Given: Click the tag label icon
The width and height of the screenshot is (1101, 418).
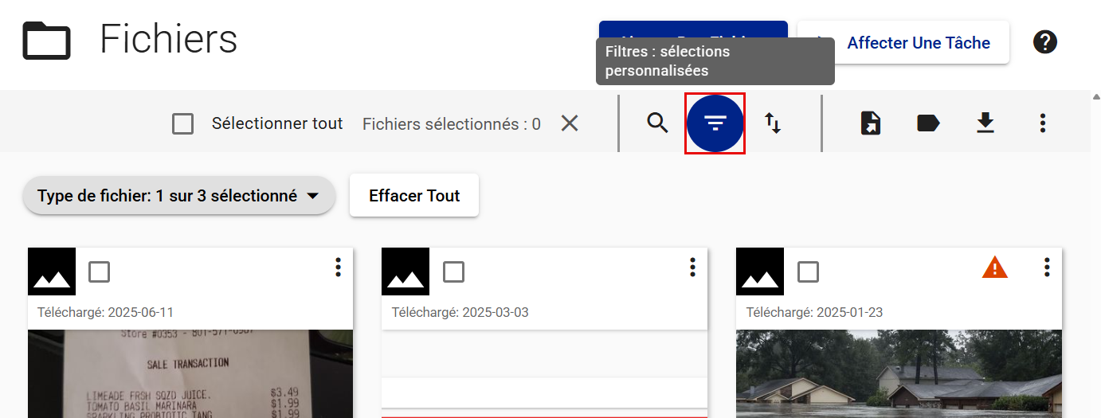Looking at the screenshot, I should pos(928,123).
